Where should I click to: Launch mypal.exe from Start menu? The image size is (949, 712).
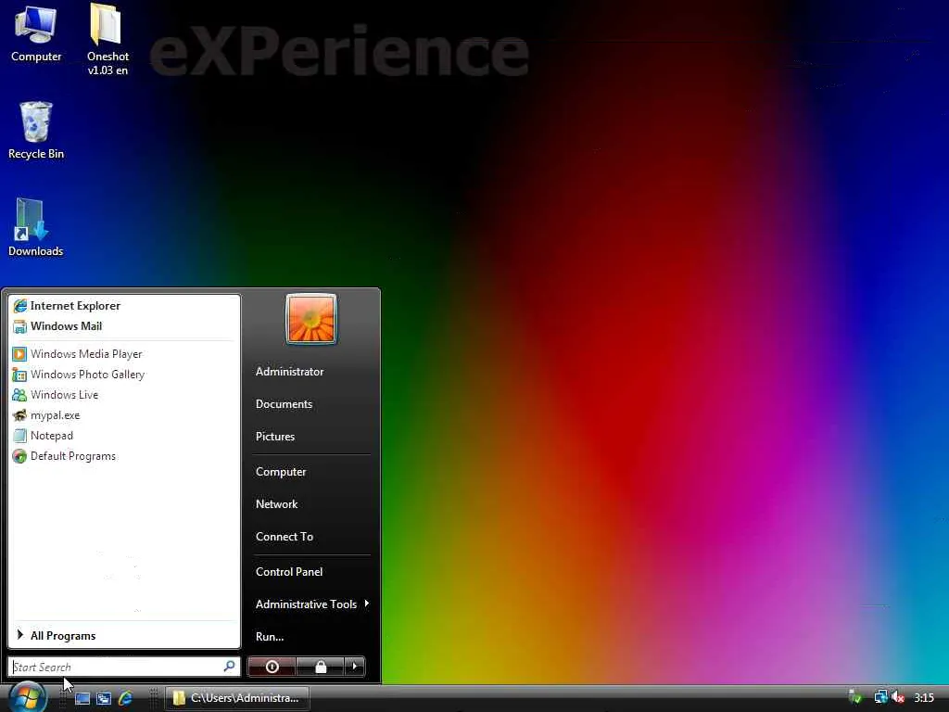tap(124, 415)
